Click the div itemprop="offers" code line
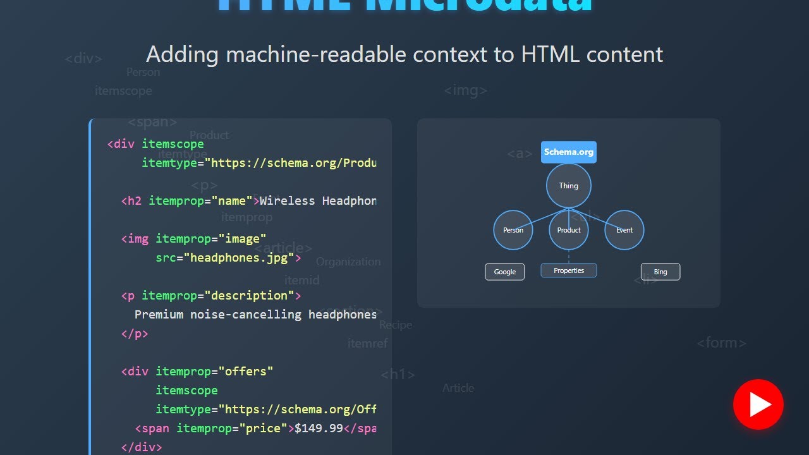The image size is (809, 455). (197, 372)
